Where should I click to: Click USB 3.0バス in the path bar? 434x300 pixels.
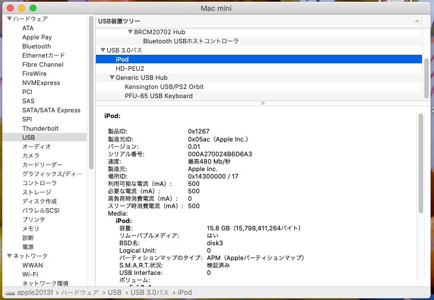(x=149, y=293)
